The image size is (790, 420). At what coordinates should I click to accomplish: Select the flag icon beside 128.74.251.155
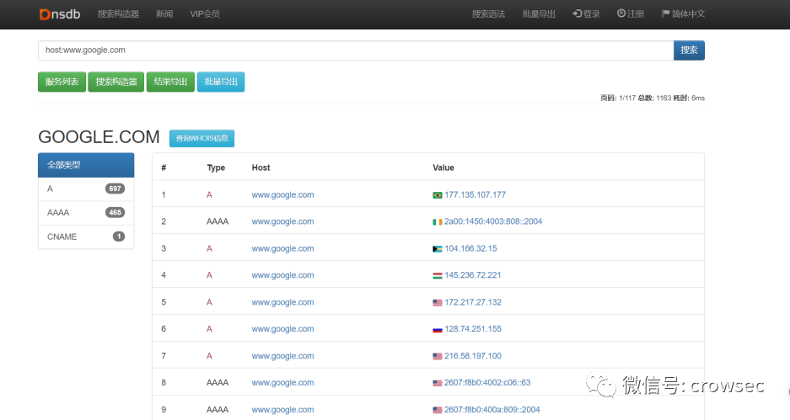438,329
